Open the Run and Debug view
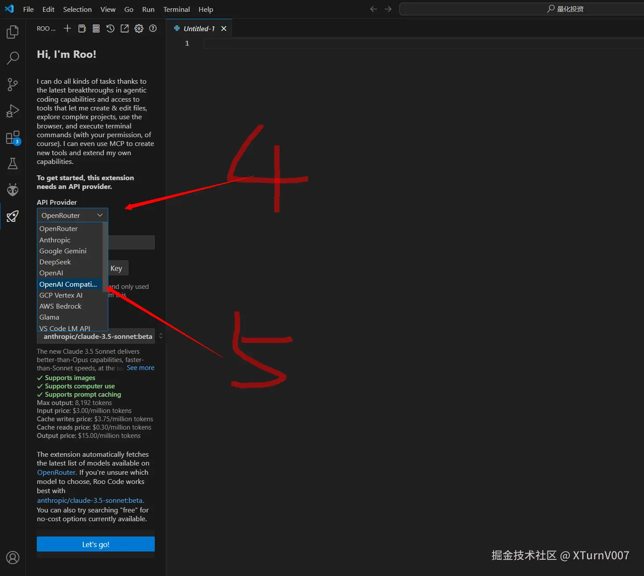This screenshot has width=644, height=576. coord(13,110)
